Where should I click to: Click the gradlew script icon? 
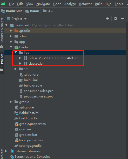point(16,129)
